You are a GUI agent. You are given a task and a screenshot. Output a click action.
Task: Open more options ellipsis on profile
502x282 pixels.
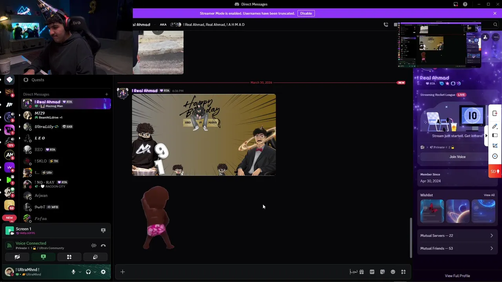pos(496,37)
